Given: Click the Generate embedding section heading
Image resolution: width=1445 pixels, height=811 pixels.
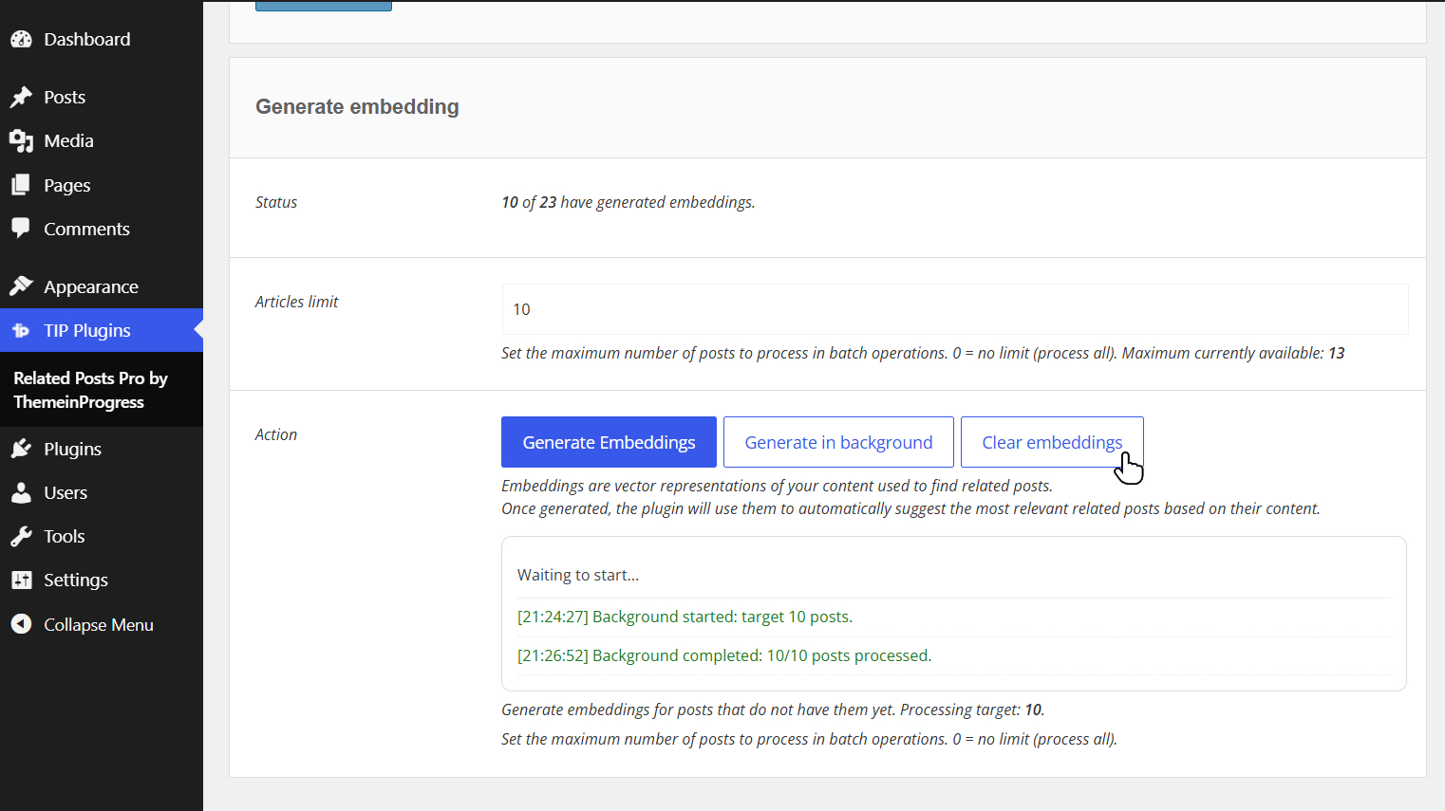Looking at the screenshot, I should (357, 107).
